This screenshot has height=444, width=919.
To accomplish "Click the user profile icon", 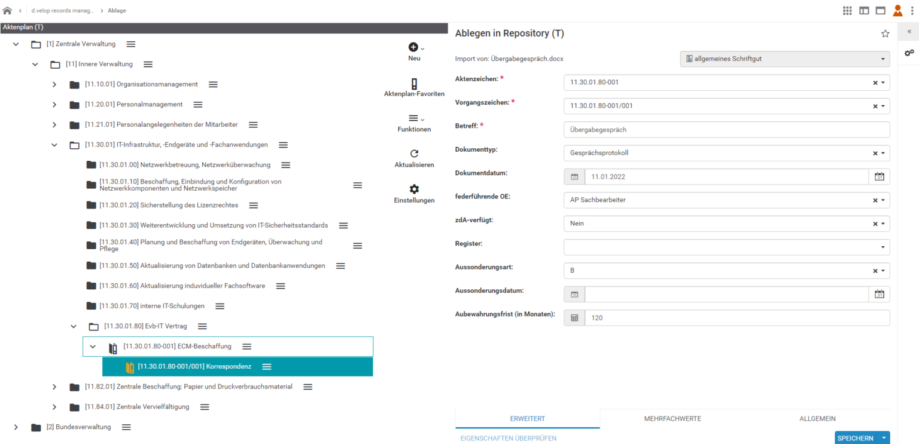I will point(897,11).
